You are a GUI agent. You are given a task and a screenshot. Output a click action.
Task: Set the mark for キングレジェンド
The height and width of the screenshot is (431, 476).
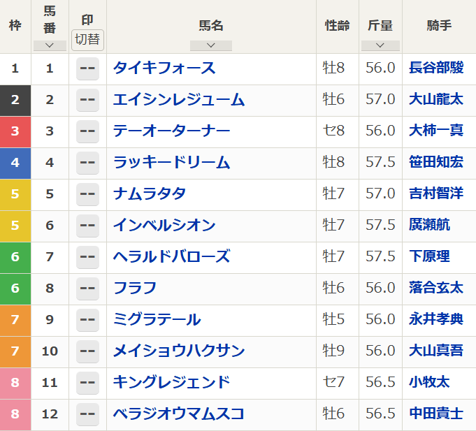[x=87, y=383]
